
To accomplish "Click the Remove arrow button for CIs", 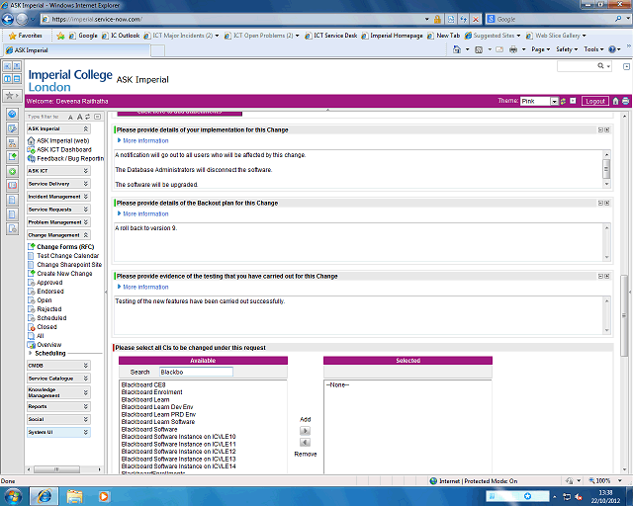I will [305, 442].
